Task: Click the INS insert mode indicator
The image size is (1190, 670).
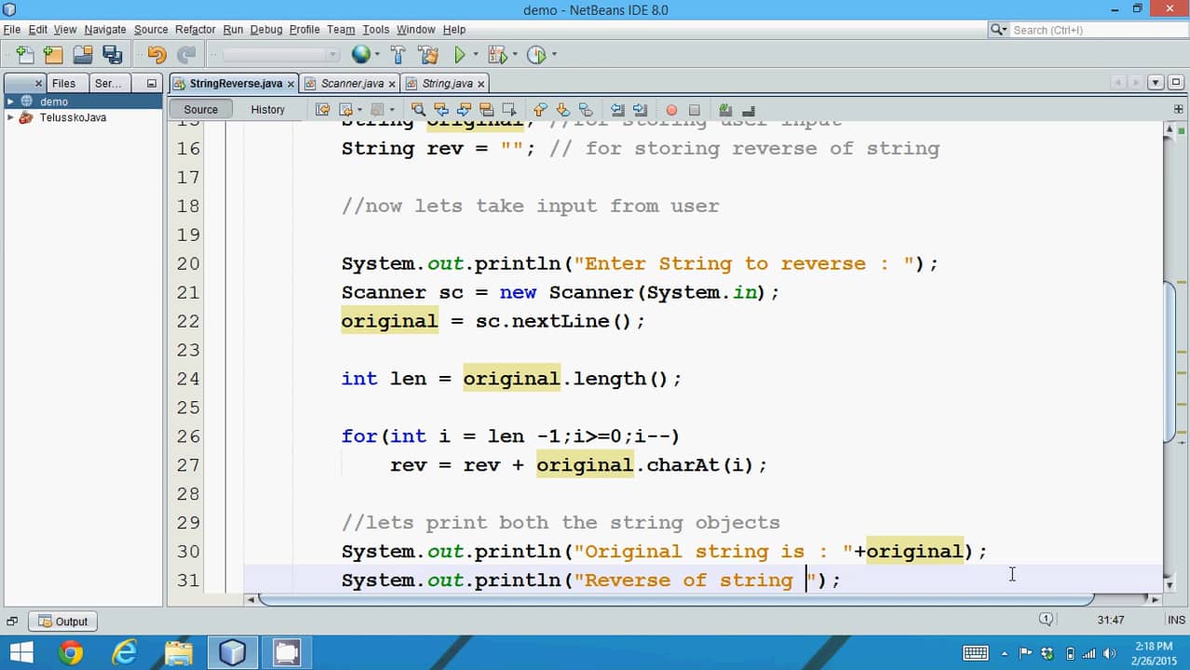Action: click(1176, 620)
